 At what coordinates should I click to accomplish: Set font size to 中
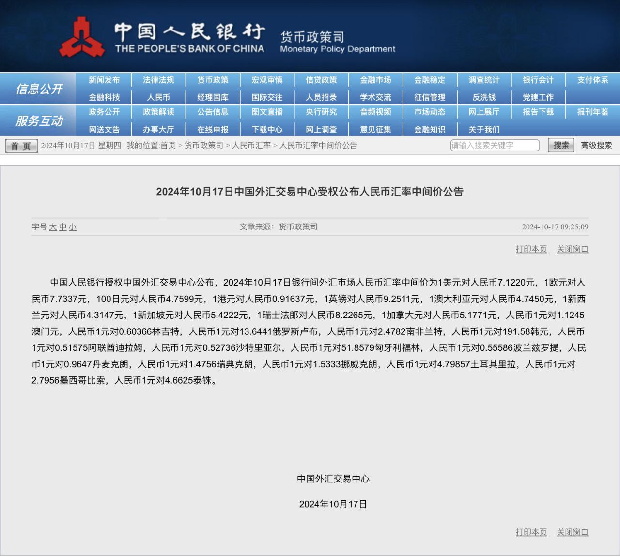pos(63,227)
